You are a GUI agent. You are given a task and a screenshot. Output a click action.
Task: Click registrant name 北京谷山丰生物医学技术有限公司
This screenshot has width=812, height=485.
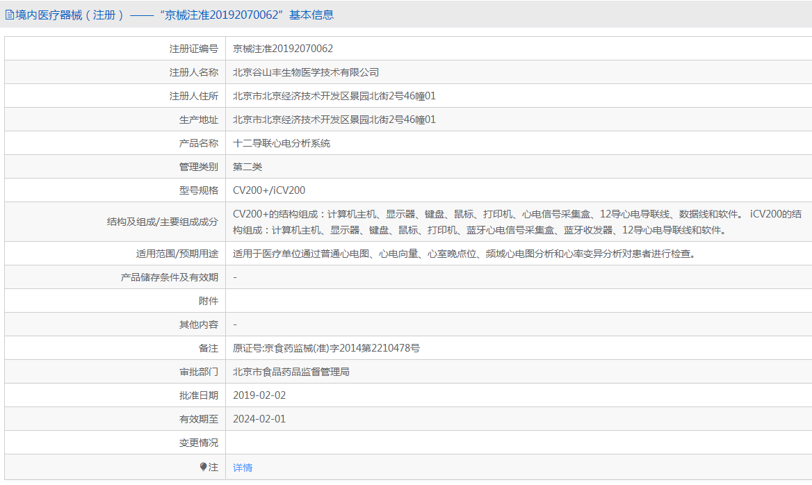coord(305,72)
